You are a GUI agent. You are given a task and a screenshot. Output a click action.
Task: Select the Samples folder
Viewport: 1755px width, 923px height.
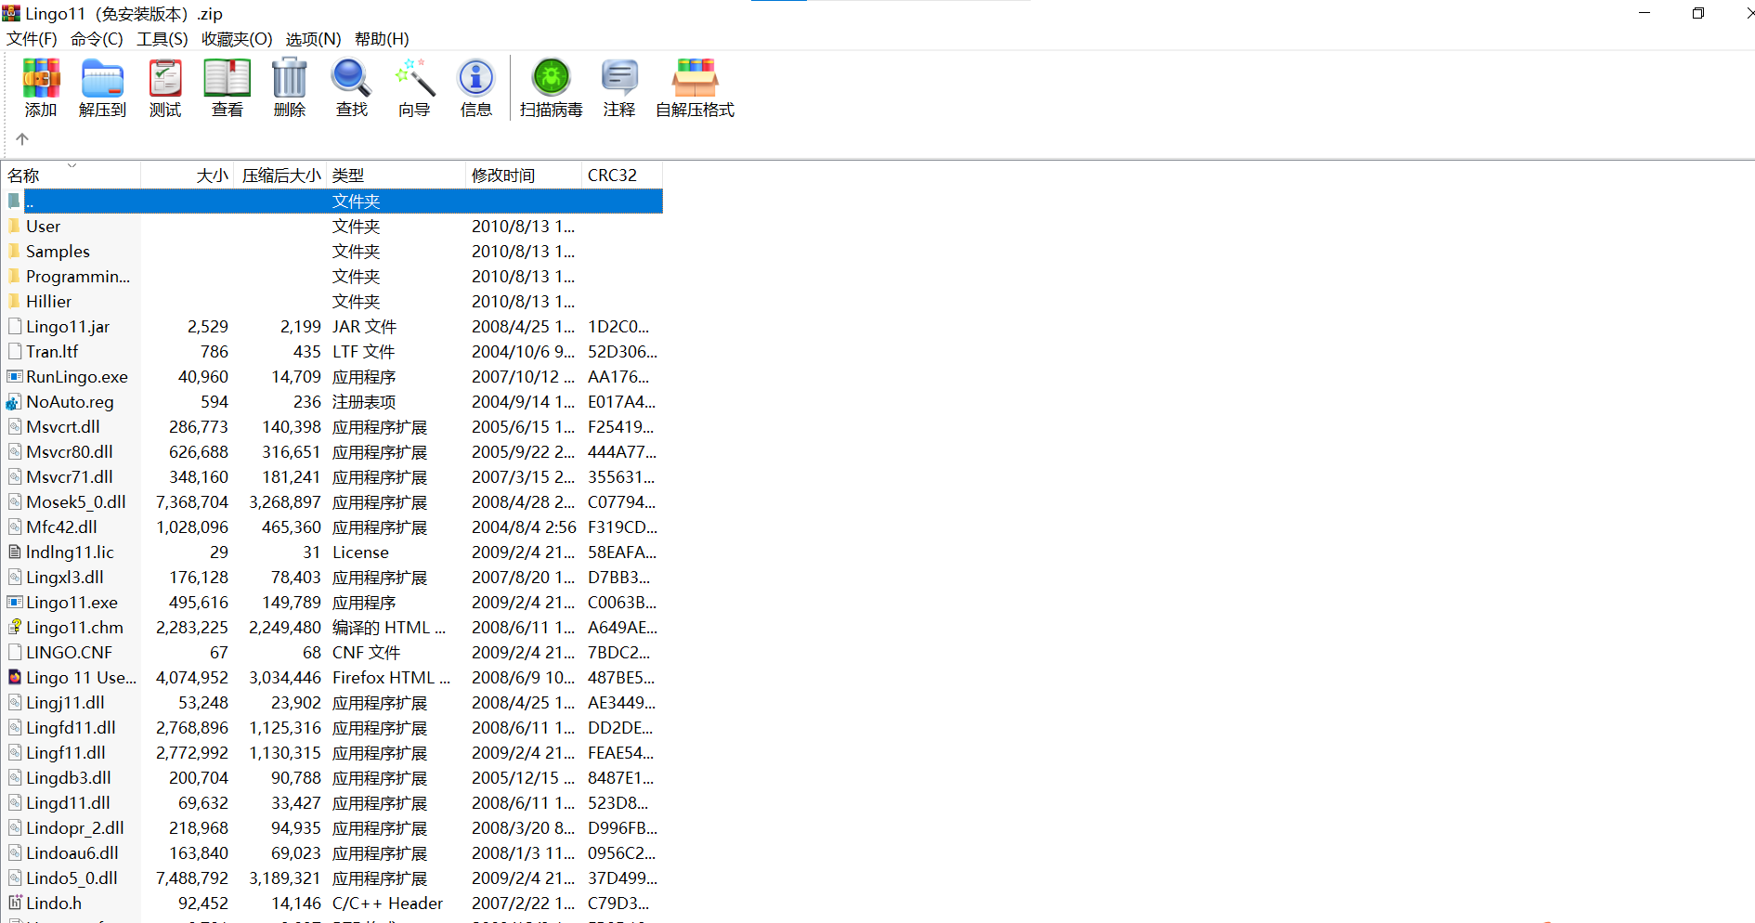pyautogui.click(x=58, y=251)
